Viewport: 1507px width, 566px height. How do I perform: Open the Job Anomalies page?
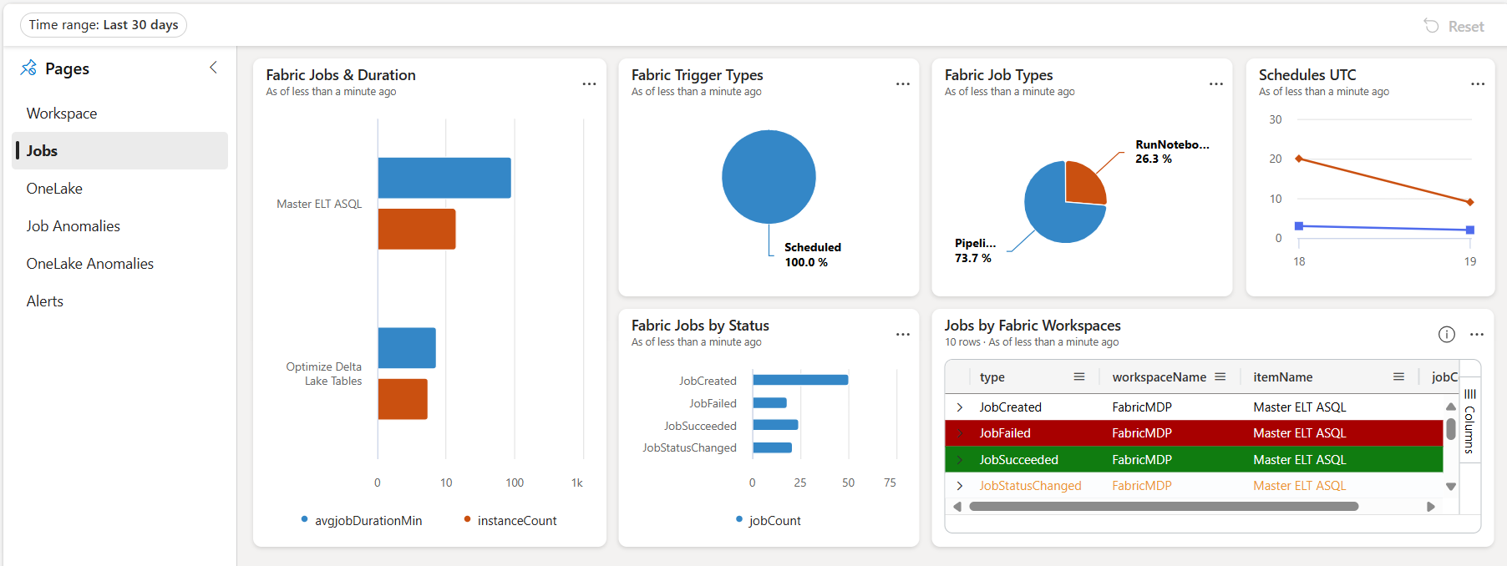[74, 226]
